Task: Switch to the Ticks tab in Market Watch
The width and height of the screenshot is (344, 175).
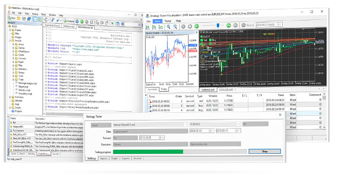Action: (164, 89)
